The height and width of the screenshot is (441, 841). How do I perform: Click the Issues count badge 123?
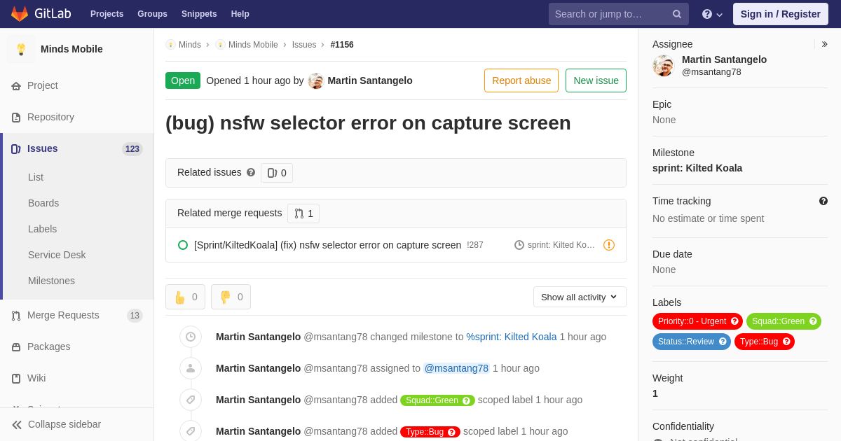click(x=132, y=148)
